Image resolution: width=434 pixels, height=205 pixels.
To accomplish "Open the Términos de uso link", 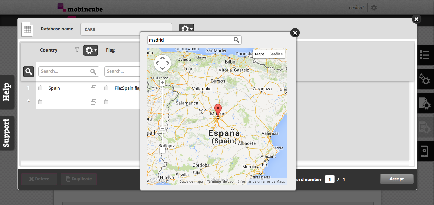I will (220, 181).
